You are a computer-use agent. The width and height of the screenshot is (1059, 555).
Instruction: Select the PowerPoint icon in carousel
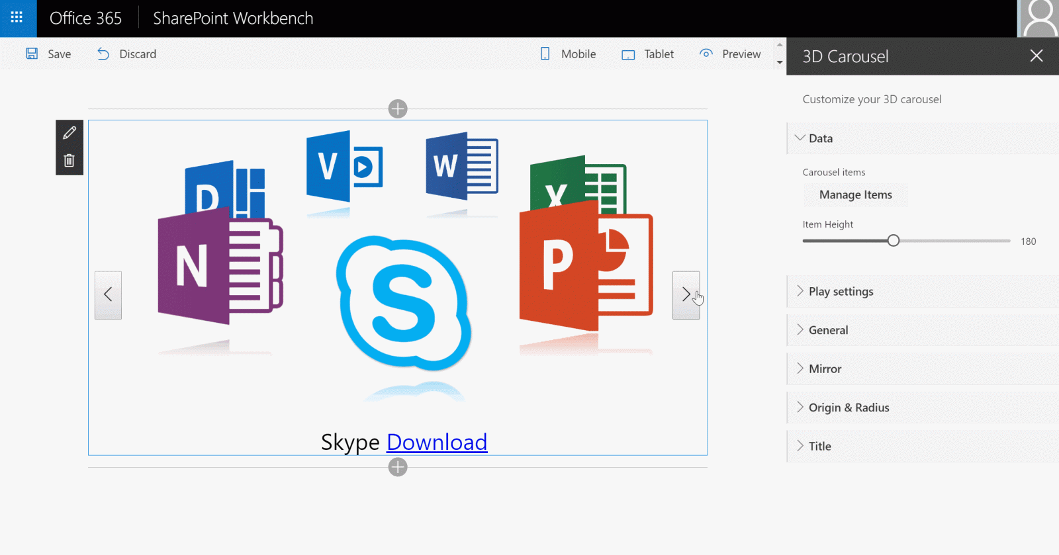pyautogui.click(x=586, y=266)
